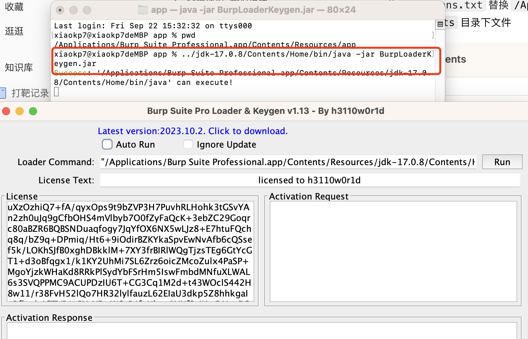
Task: Close the Burp Suite Keygen window
Action: [x=6, y=111]
